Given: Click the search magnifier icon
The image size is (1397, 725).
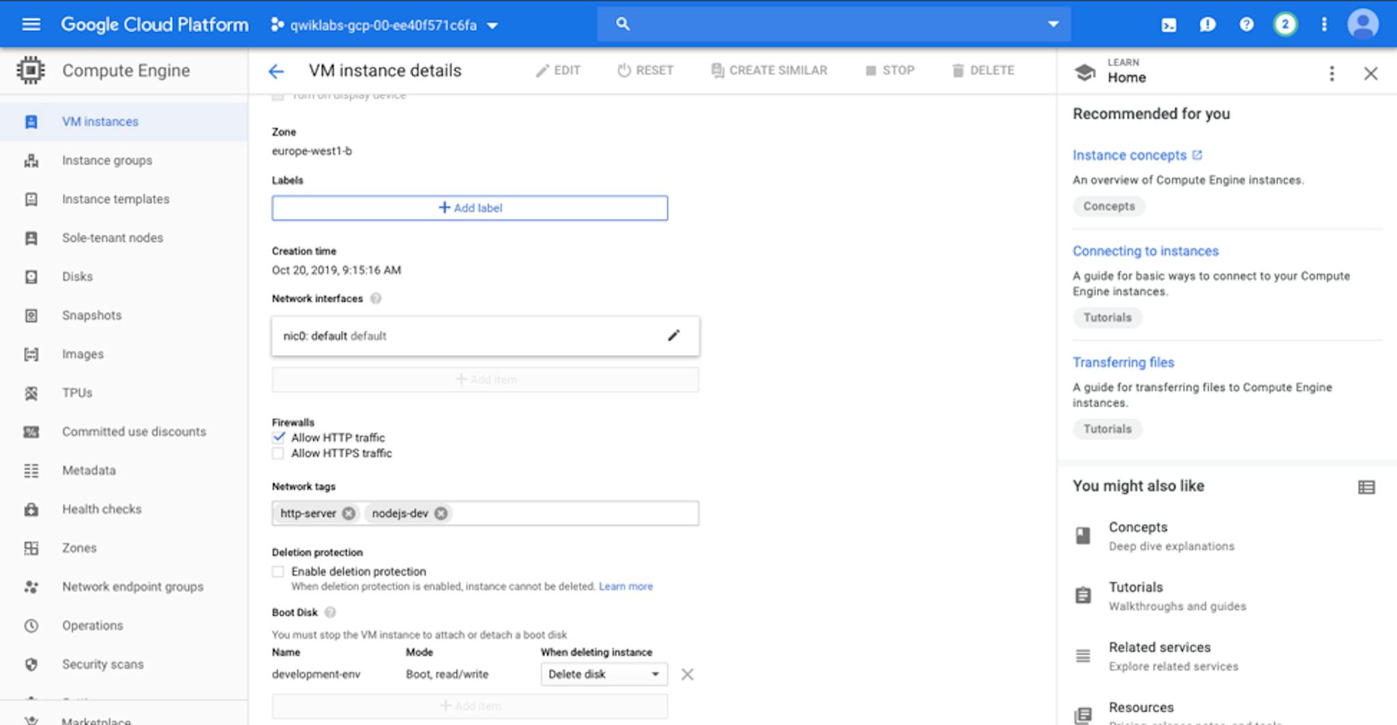Looking at the screenshot, I should (622, 24).
